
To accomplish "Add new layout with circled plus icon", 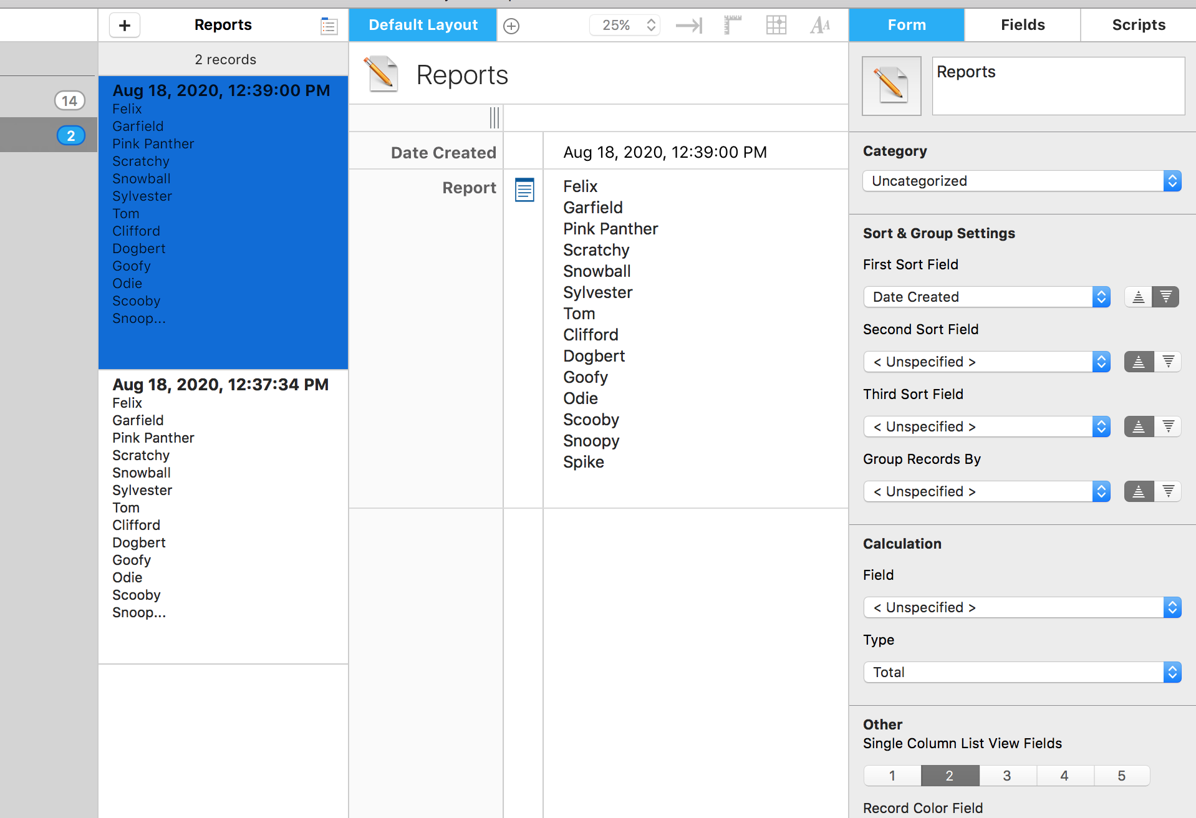I will point(511,26).
